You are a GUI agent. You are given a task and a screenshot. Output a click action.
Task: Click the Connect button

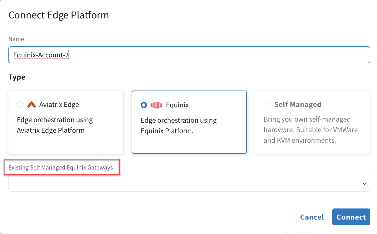pos(351,217)
